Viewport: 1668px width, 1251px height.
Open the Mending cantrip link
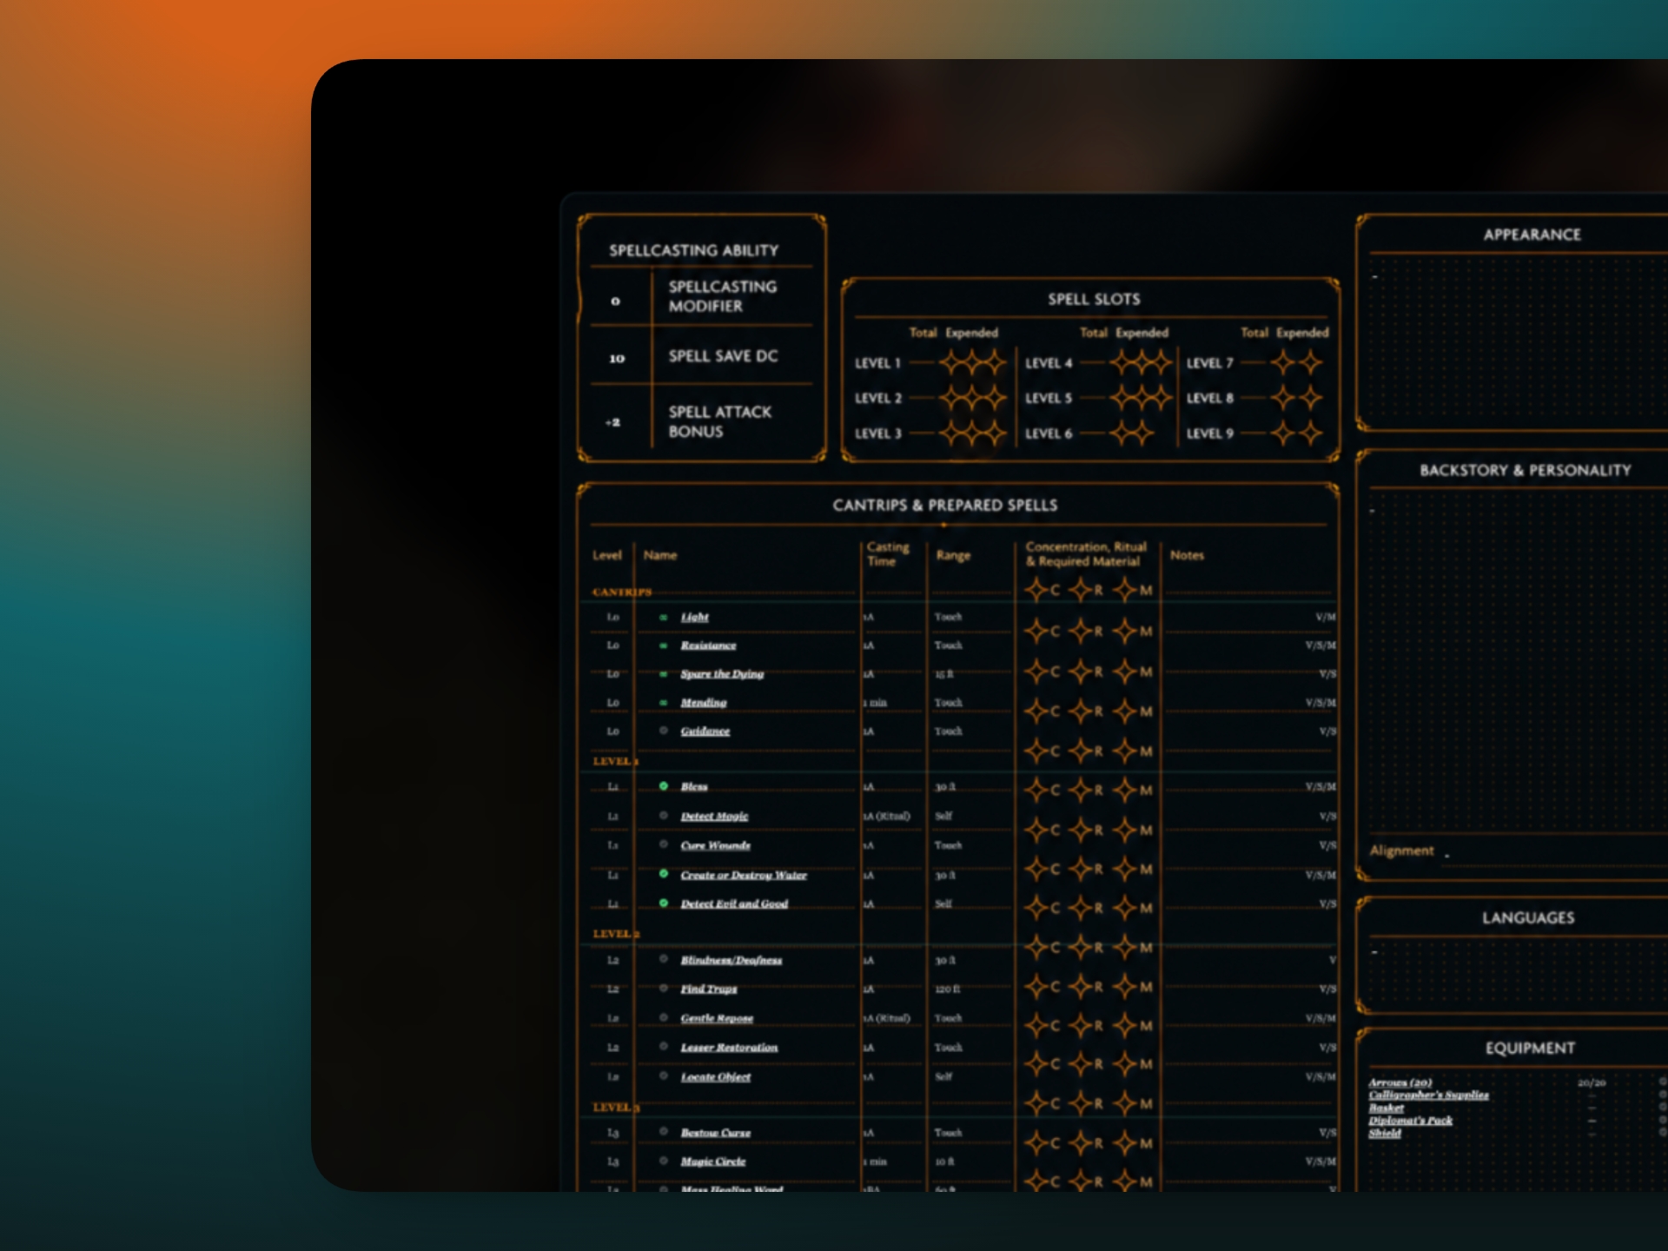click(704, 703)
